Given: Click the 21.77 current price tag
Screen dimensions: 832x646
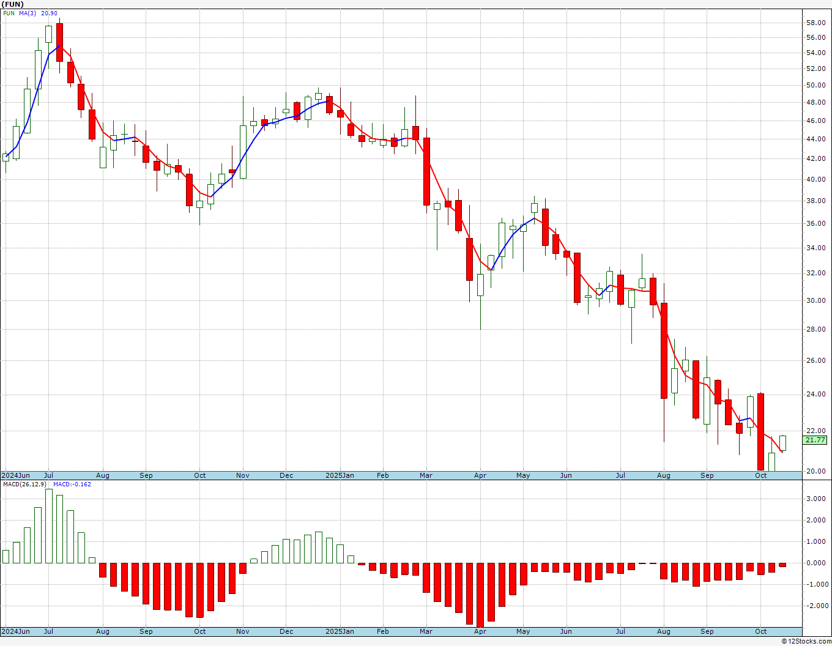Looking at the screenshot, I should (x=815, y=440).
